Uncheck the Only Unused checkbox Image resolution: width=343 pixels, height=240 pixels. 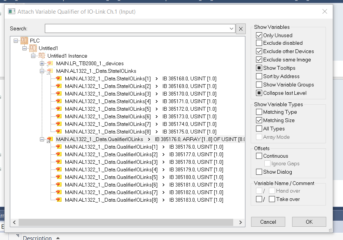pos(259,35)
